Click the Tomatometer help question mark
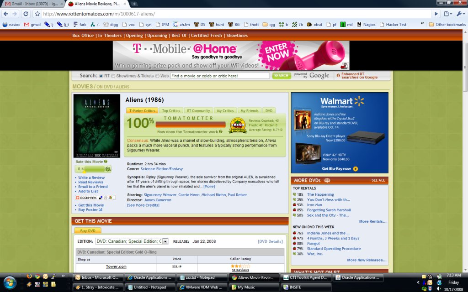Image resolution: width=468 pixels, height=292 pixels. (x=221, y=132)
